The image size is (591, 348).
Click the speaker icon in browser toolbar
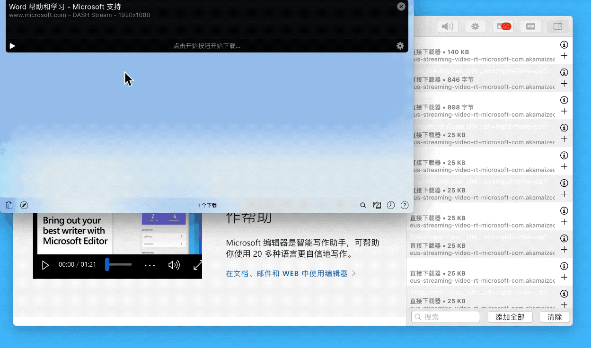click(x=447, y=26)
